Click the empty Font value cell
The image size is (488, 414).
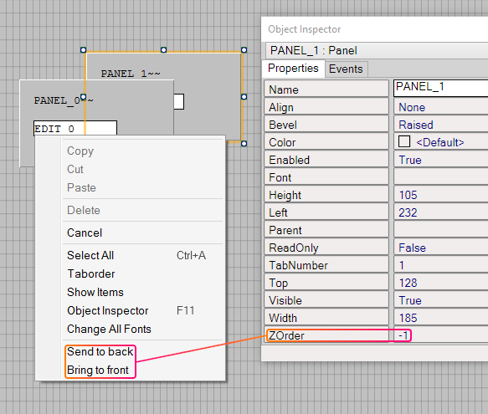(x=440, y=177)
